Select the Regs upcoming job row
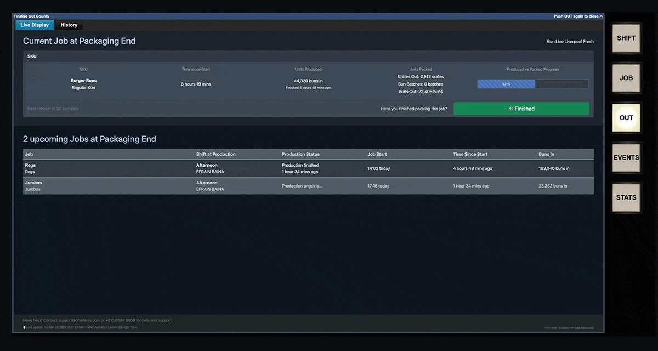 pyautogui.click(x=307, y=168)
